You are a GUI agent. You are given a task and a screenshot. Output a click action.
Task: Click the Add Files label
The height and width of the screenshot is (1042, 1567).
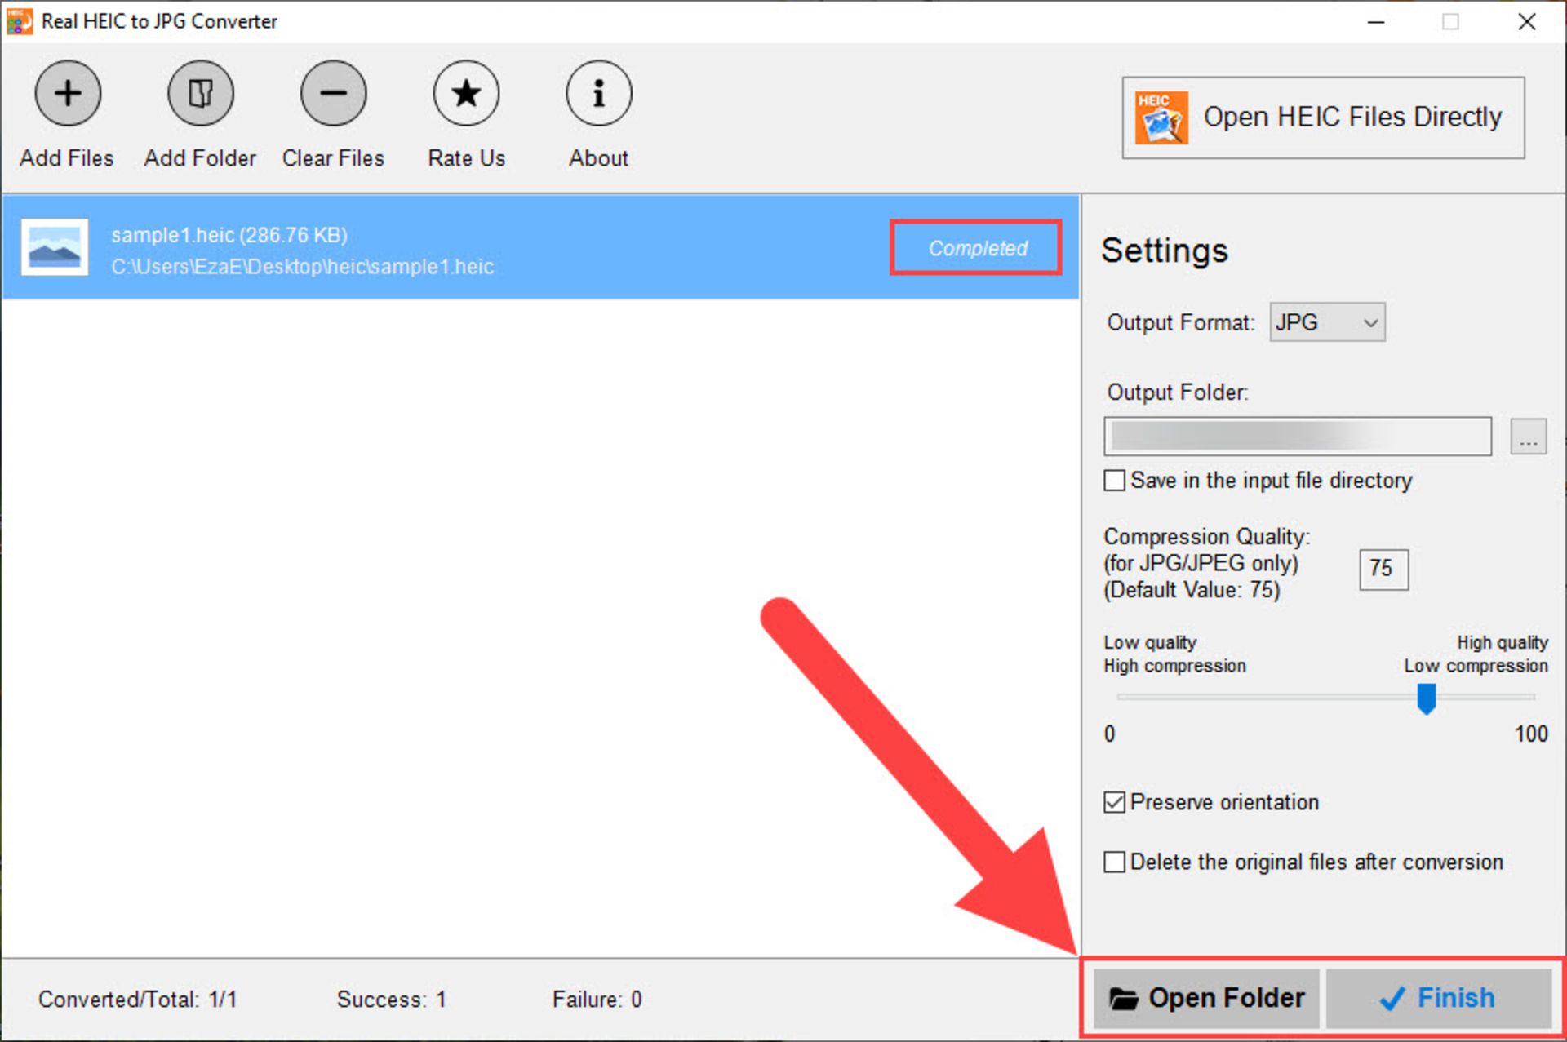67,158
